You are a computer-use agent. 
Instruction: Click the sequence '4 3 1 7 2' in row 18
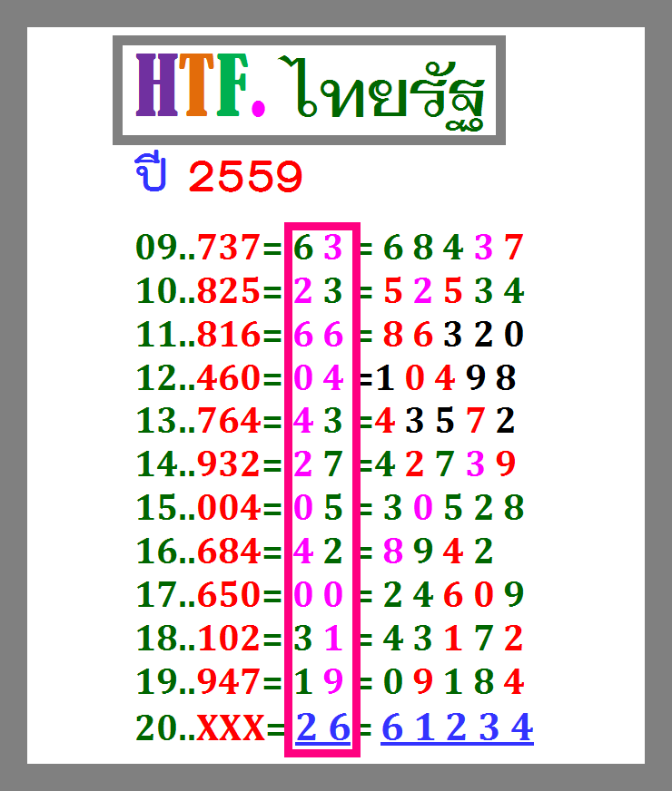coord(453,638)
